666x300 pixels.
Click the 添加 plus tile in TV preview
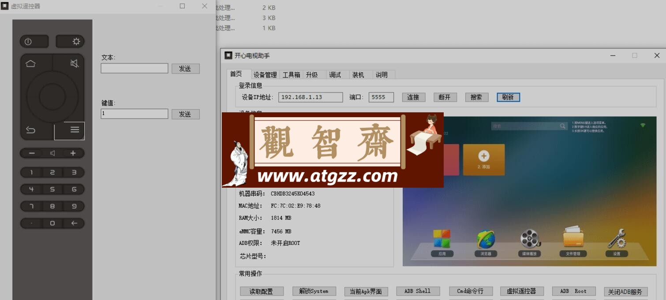(x=484, y=159)
